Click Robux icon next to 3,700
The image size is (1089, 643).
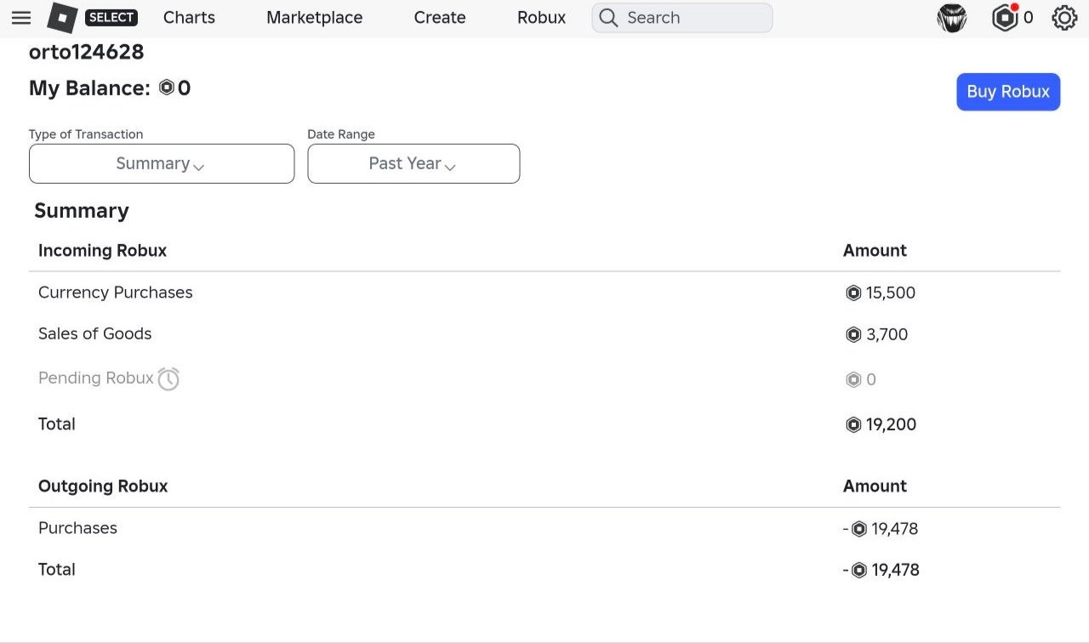coord(853,335)
